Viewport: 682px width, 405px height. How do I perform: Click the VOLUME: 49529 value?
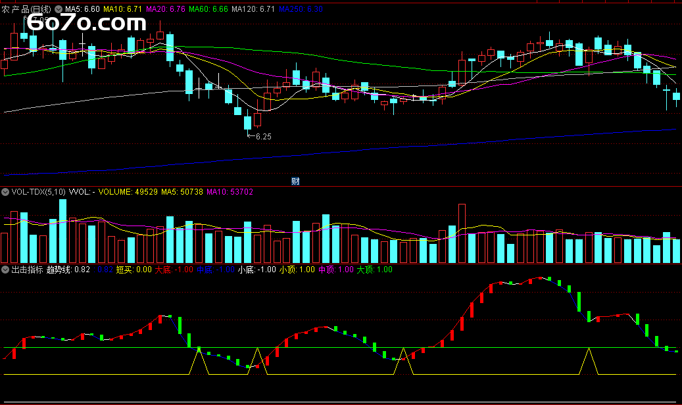coord(128,192)
